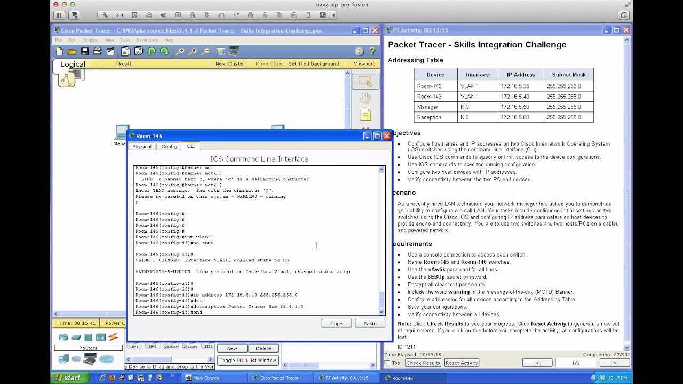The width and height of the screenshot is (683, 384).
Task: Switch to the Config tab in Room-146
Action: point(169,147)
